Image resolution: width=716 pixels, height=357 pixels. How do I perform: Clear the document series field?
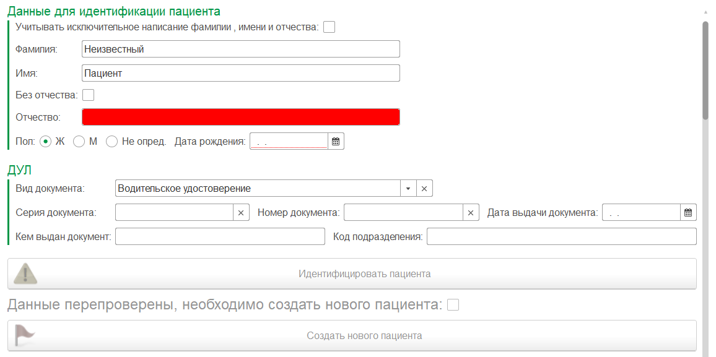[241, 213]
